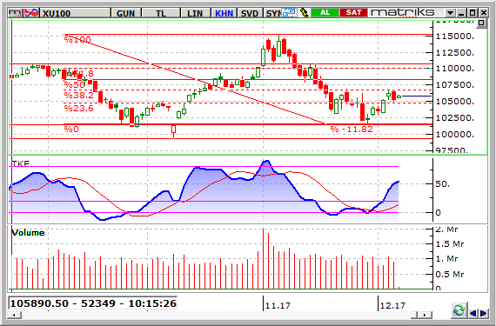Click the blue left arrow navigation icon
Screen dimensions: 496x326
(x=473, y=313)
